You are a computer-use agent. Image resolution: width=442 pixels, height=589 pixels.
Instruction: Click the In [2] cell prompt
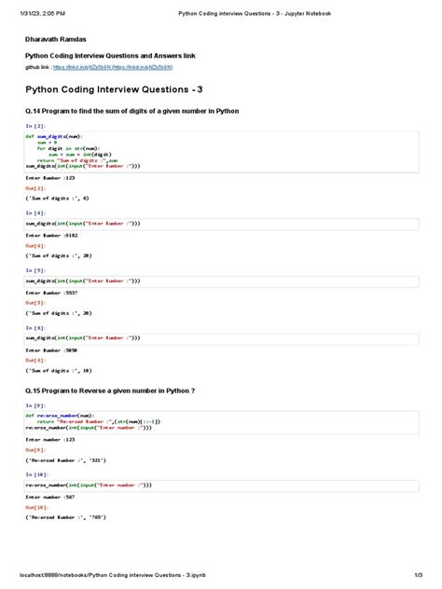click(x=35, y=126)
